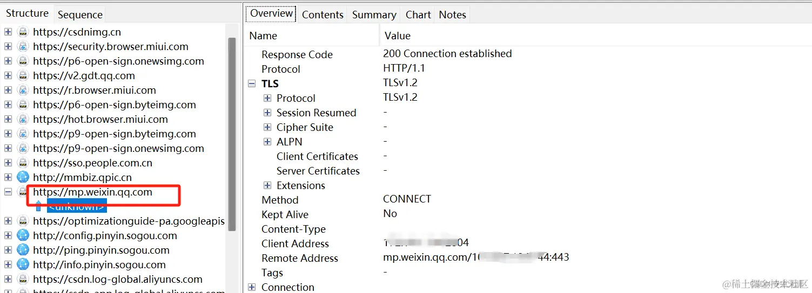Switch to the Structure tab
Viewport: 812px width, 293px height.
[x=27, y=13]
